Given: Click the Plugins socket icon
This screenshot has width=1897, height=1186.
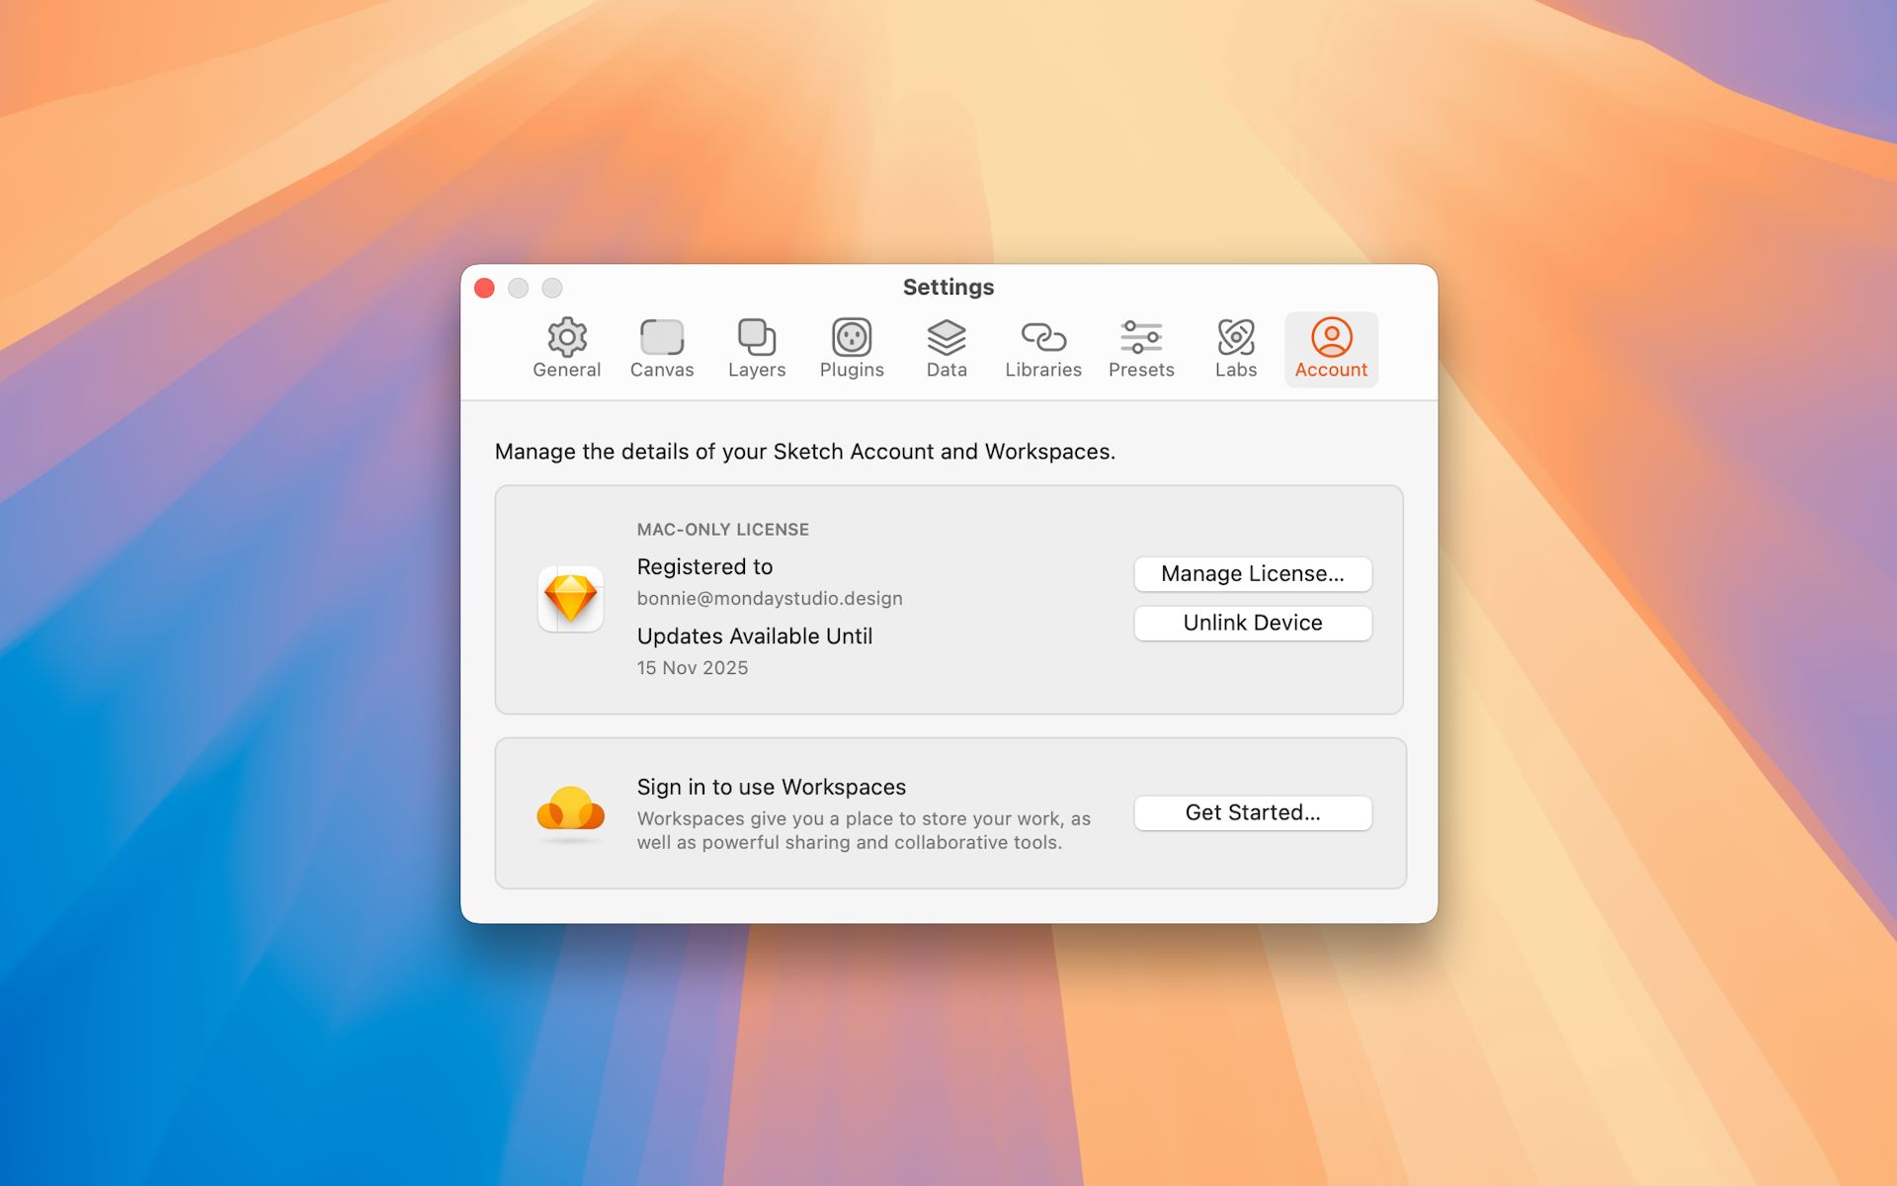Looking at the screenshot, I should click(x=851, y=336).
